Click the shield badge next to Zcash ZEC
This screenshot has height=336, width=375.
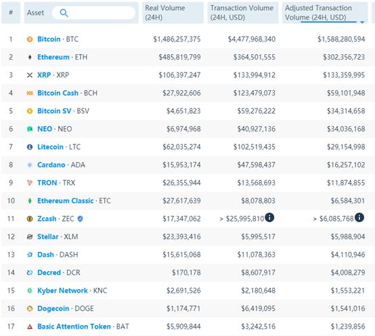(x=81, y=219)
